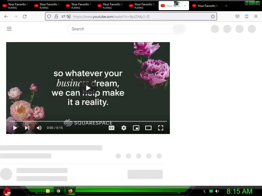This screenshot has width=262, height=196.
Task: Toggle theater mode on the player
Action: click(148, 128)
